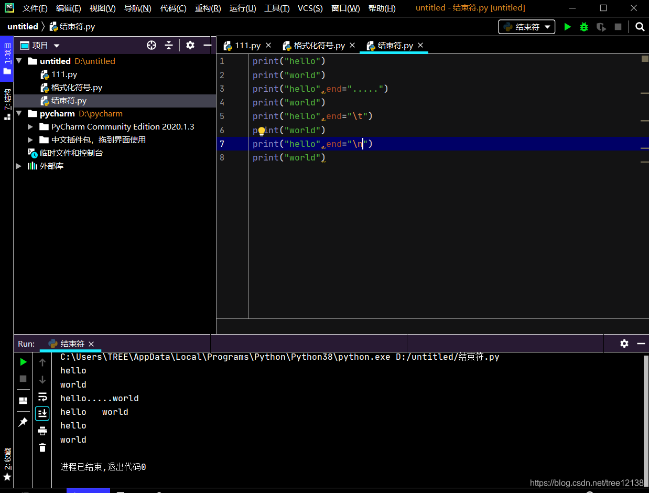Click the inspection status indicator in editor corner
Image resolution: width=649 pixels, height=493 pixels.
click(x=645, y=59)
